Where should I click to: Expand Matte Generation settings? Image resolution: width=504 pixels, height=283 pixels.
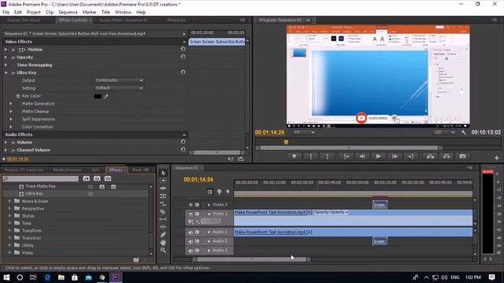tap(11, 104)
